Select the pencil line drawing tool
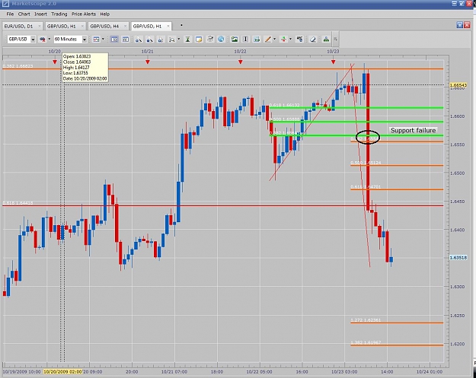Image resolution: width=476 pixels, height=378 pixels. point(268,39)
